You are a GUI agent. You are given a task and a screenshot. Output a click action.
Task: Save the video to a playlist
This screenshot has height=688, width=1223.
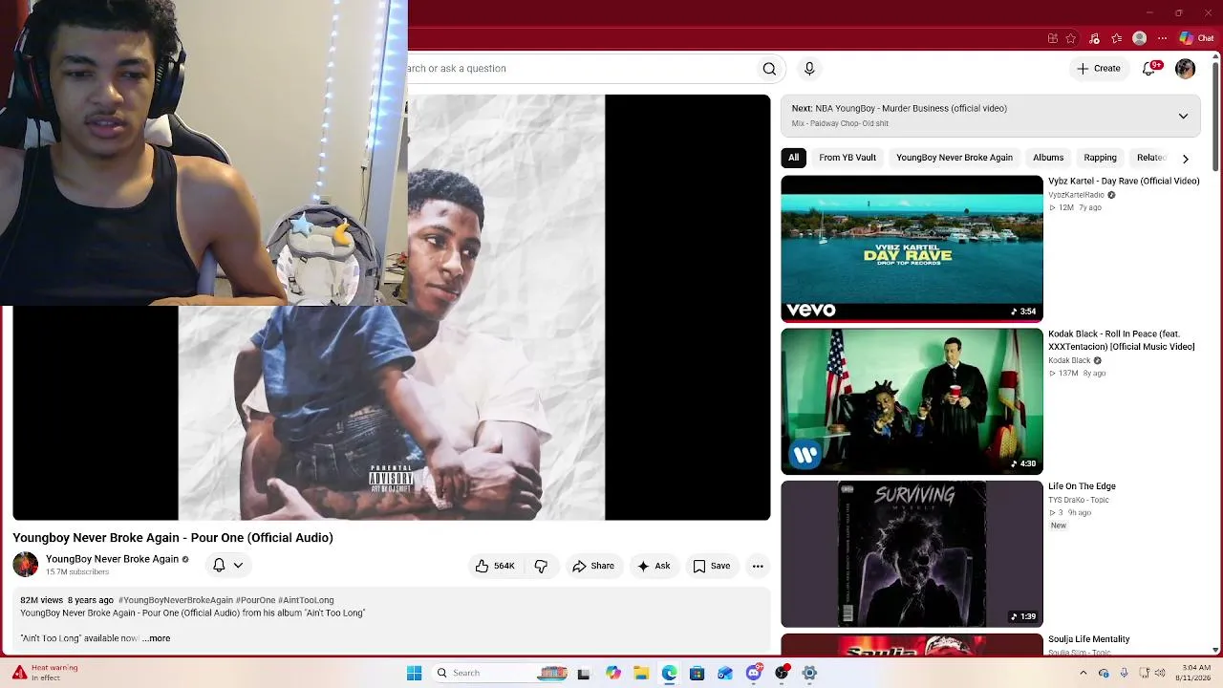pyautogui.click(x=712, y=566)
